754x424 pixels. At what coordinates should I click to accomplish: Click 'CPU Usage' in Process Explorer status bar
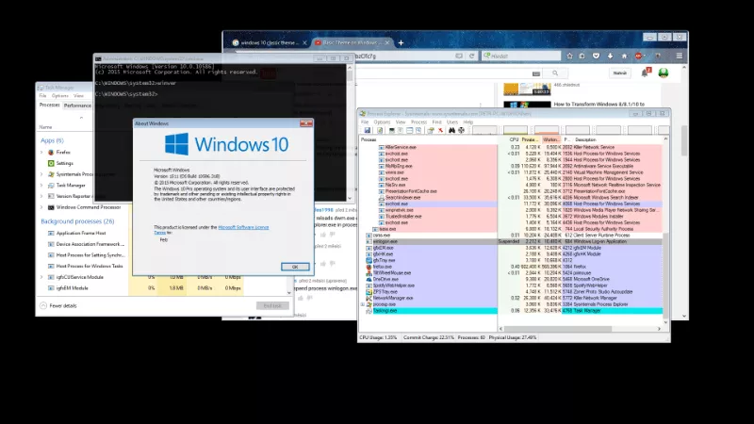tap(378, 337)
